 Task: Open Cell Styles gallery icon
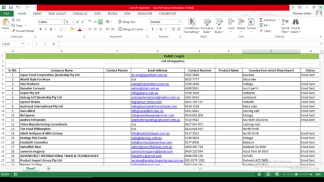[219, 22]
